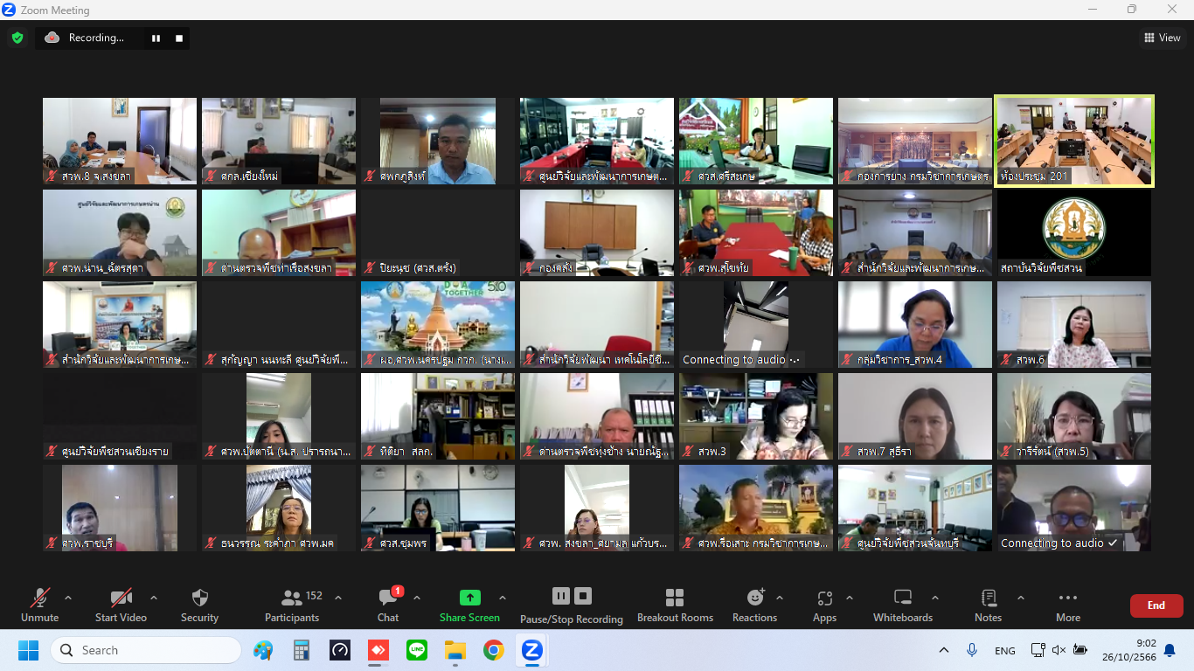
Task: Stop recording using top bar square button
Action: click(179, 38)
